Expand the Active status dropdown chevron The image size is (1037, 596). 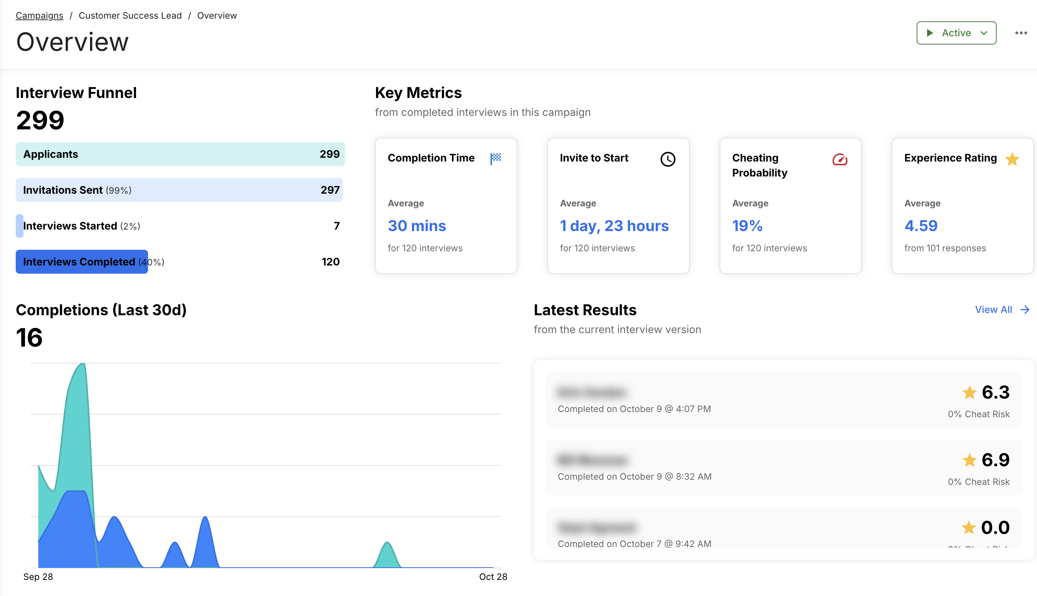click(x=984, y=33)
